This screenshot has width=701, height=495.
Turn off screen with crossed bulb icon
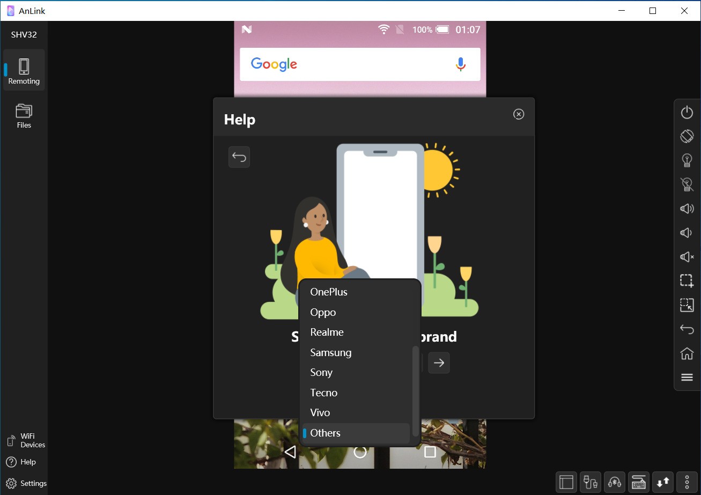[687, 184]
